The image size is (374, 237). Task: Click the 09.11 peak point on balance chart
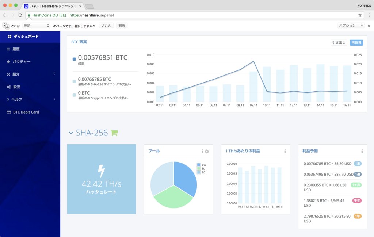click(x=253, y=61)
